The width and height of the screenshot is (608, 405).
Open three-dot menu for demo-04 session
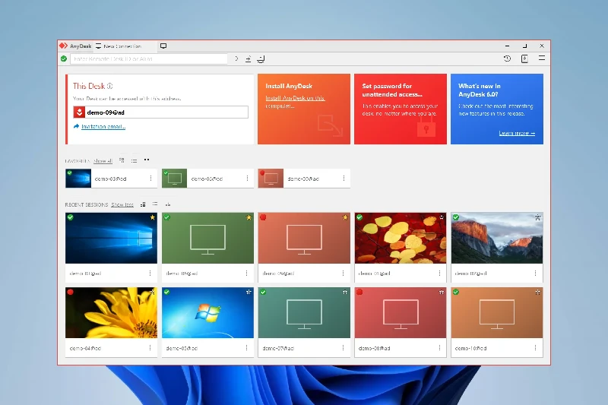150,348
